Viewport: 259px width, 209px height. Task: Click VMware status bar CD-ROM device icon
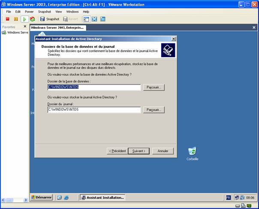coord(243,206)
